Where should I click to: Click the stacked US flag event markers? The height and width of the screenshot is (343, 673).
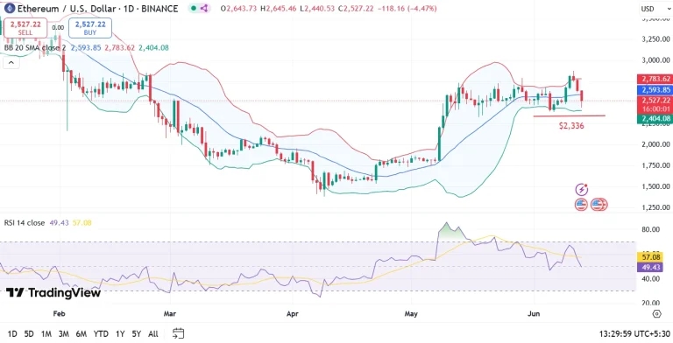(x=599, y=205)
